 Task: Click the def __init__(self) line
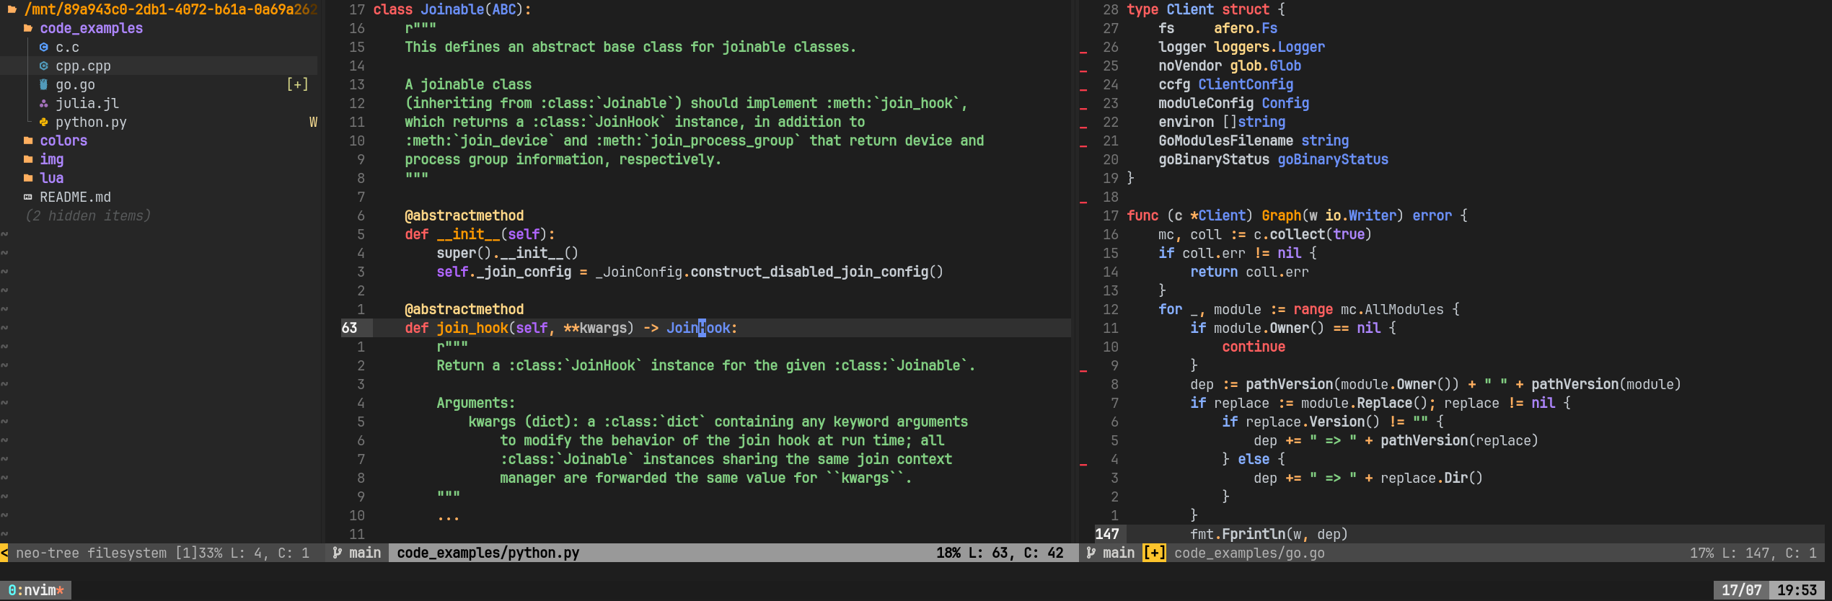coord(480,234)
